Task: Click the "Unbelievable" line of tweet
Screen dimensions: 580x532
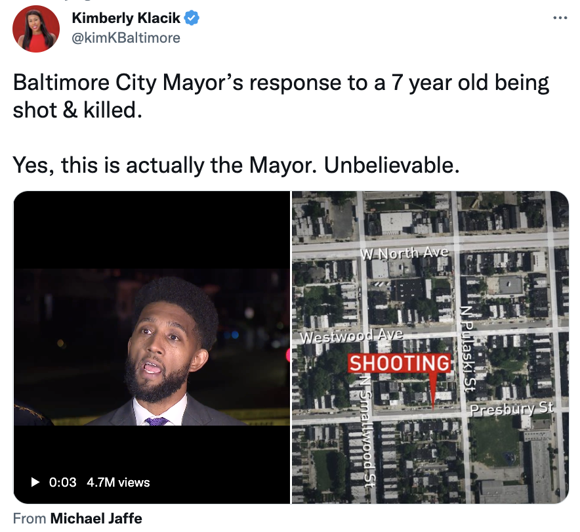Action: (x=236, y=165)
